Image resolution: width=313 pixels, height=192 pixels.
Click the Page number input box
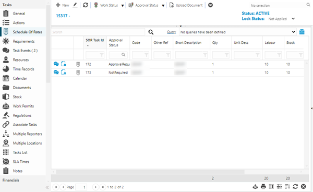tap(81, 187)
